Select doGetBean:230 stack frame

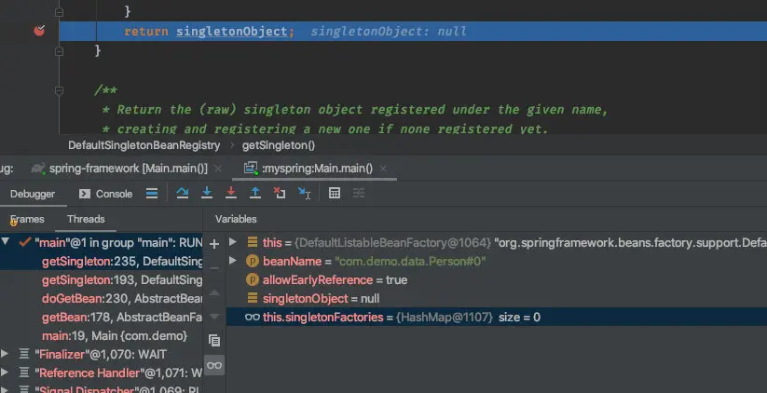point(102,298)
